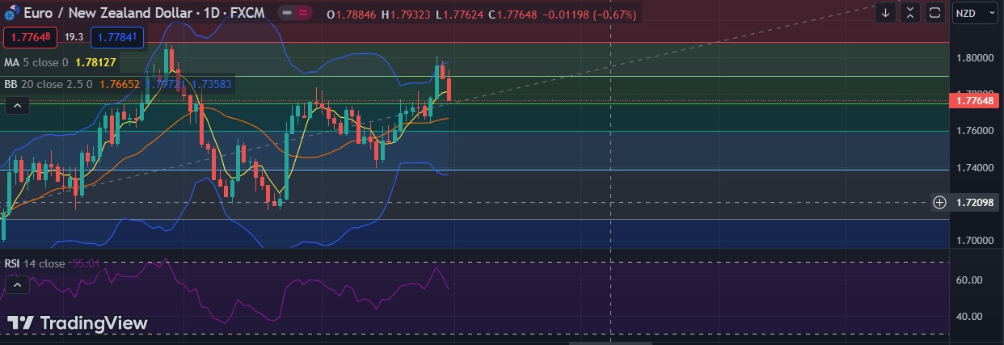Viewport: 1004px width, 345px height.
Task: Click the high price H1.79323
Action: pos(407,15)
